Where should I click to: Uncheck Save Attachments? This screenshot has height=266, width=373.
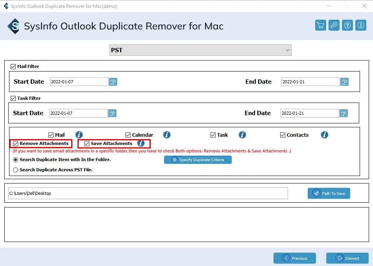87,143
